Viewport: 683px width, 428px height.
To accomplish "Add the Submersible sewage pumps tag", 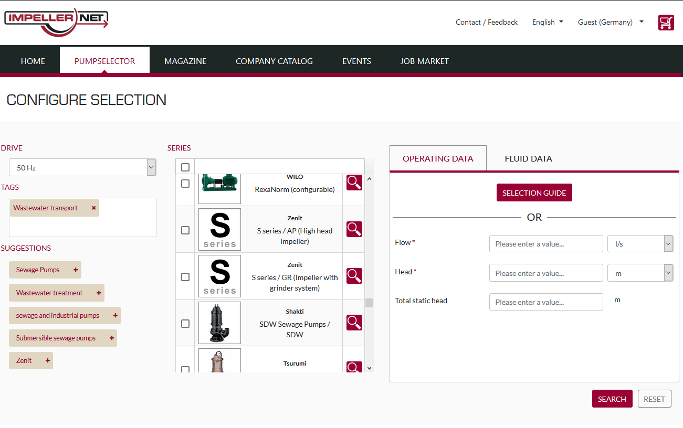I will (x=111, y=338).
